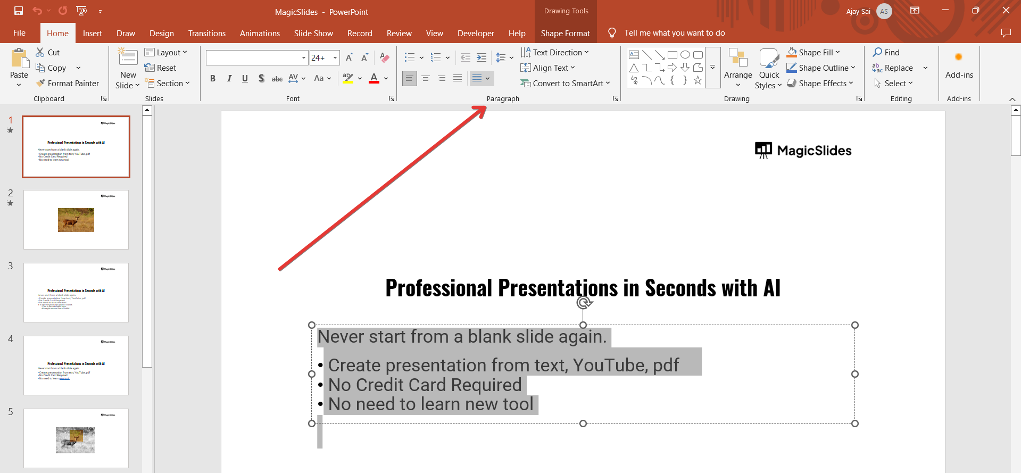The image size is (1021, 473).
Task: Apply the red font color swatch
Action: tap(374, 79)
